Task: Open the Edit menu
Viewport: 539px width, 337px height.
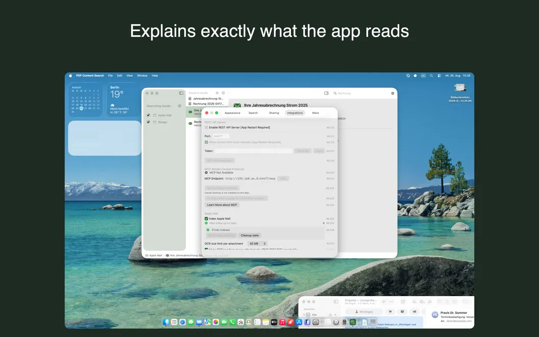Action: tap(119, 76)
